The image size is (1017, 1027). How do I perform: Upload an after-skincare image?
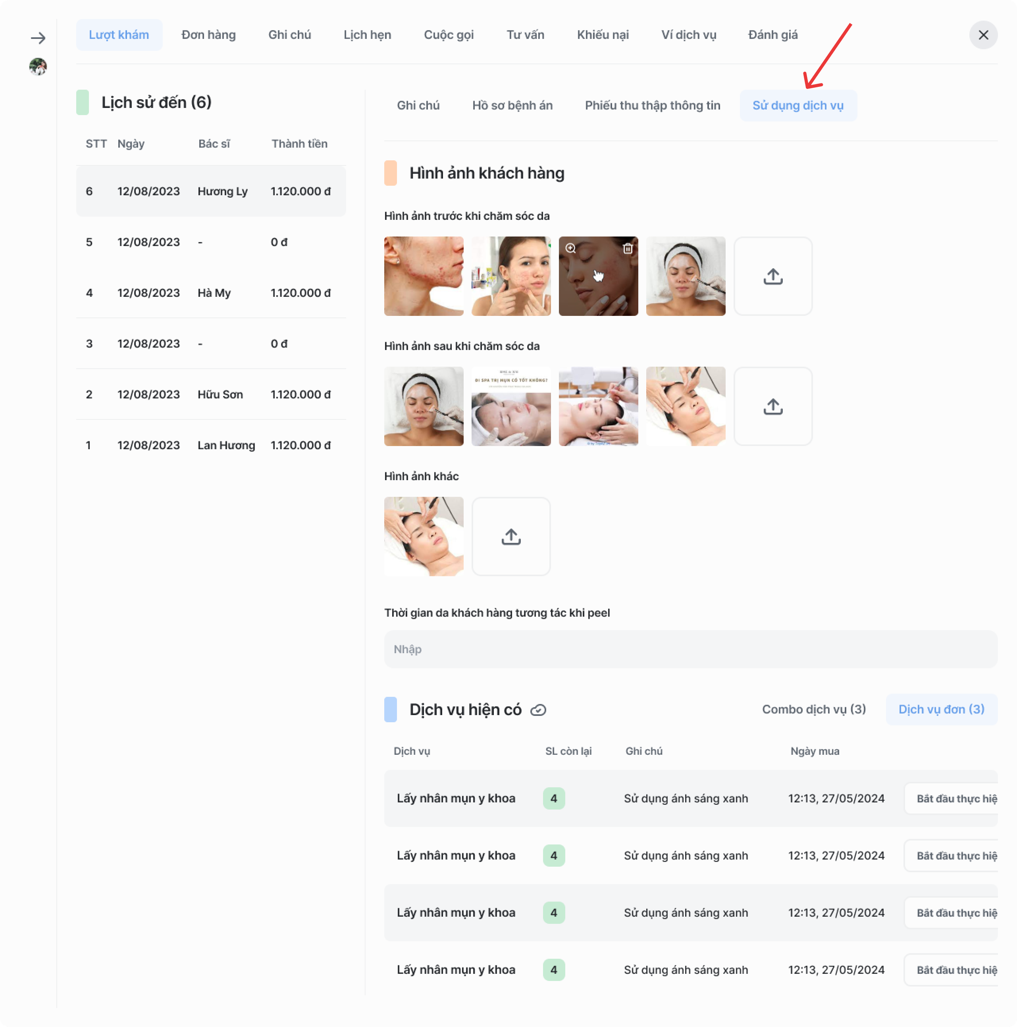[772, 407]
